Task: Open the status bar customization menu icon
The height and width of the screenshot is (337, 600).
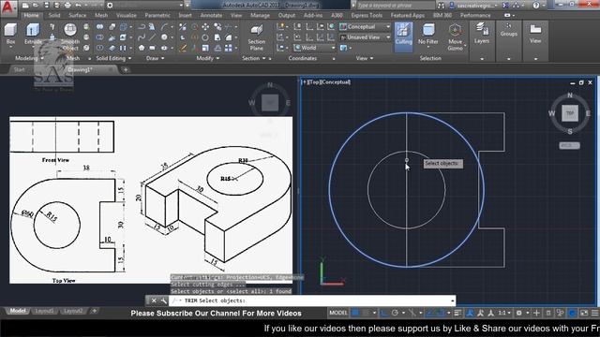Action: (594, 313)
